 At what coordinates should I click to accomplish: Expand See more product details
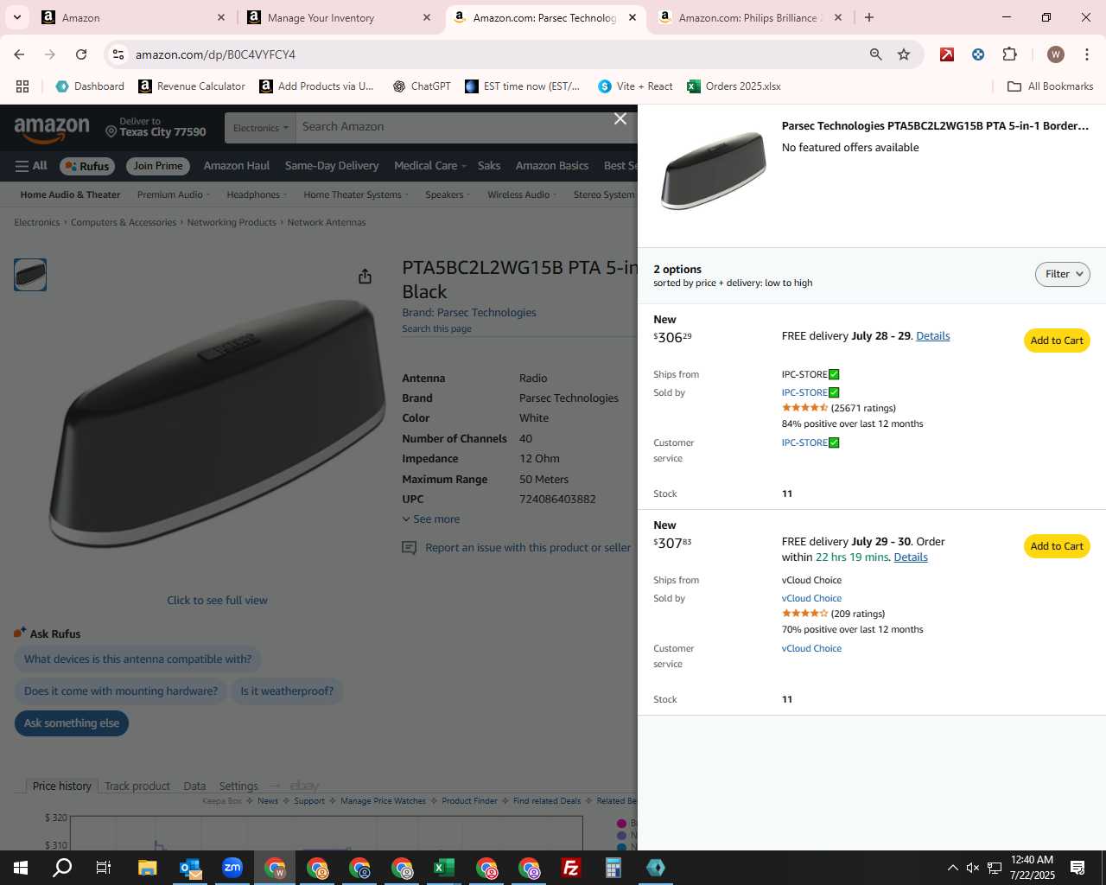pyautogui.click(x=430, y=519)
